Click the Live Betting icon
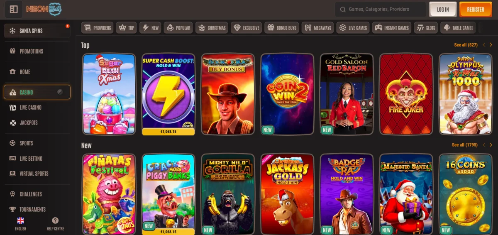 (12, 159)
